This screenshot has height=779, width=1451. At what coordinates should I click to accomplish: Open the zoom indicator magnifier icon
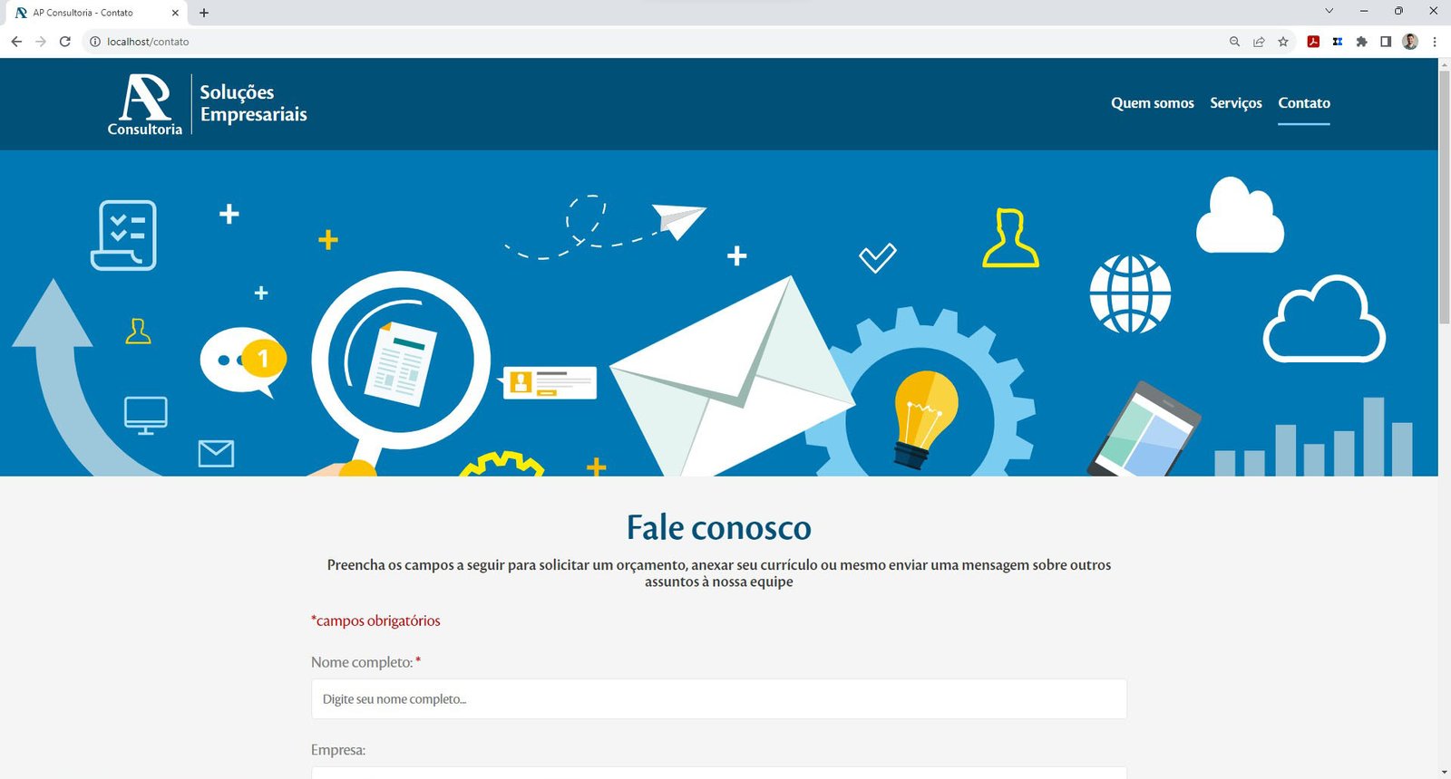(x=1234, y=42)
